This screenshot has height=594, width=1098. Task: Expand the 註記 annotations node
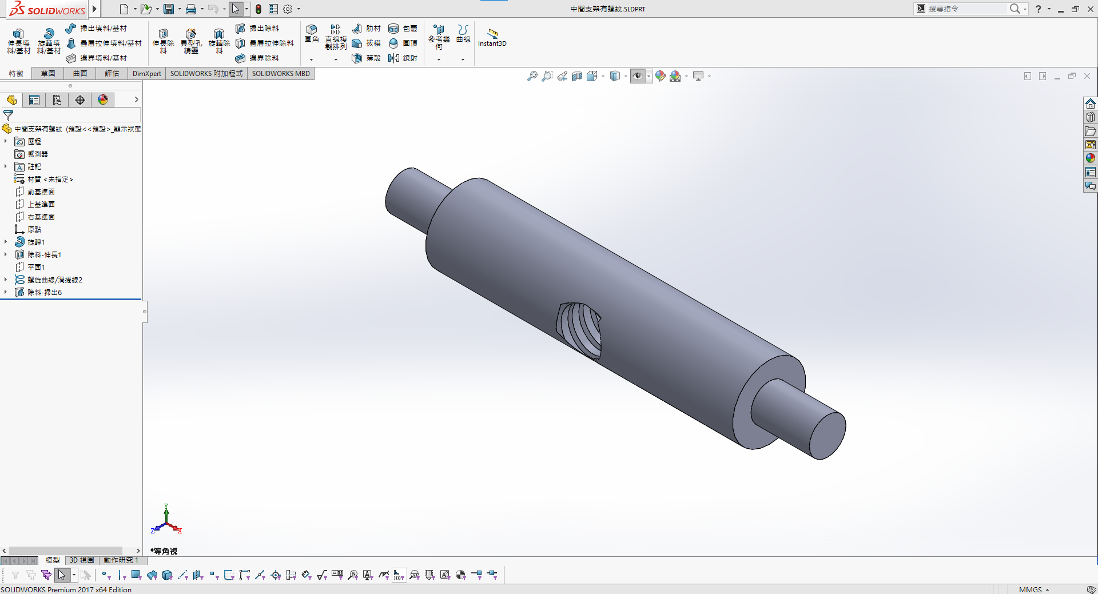pos(6,166)
